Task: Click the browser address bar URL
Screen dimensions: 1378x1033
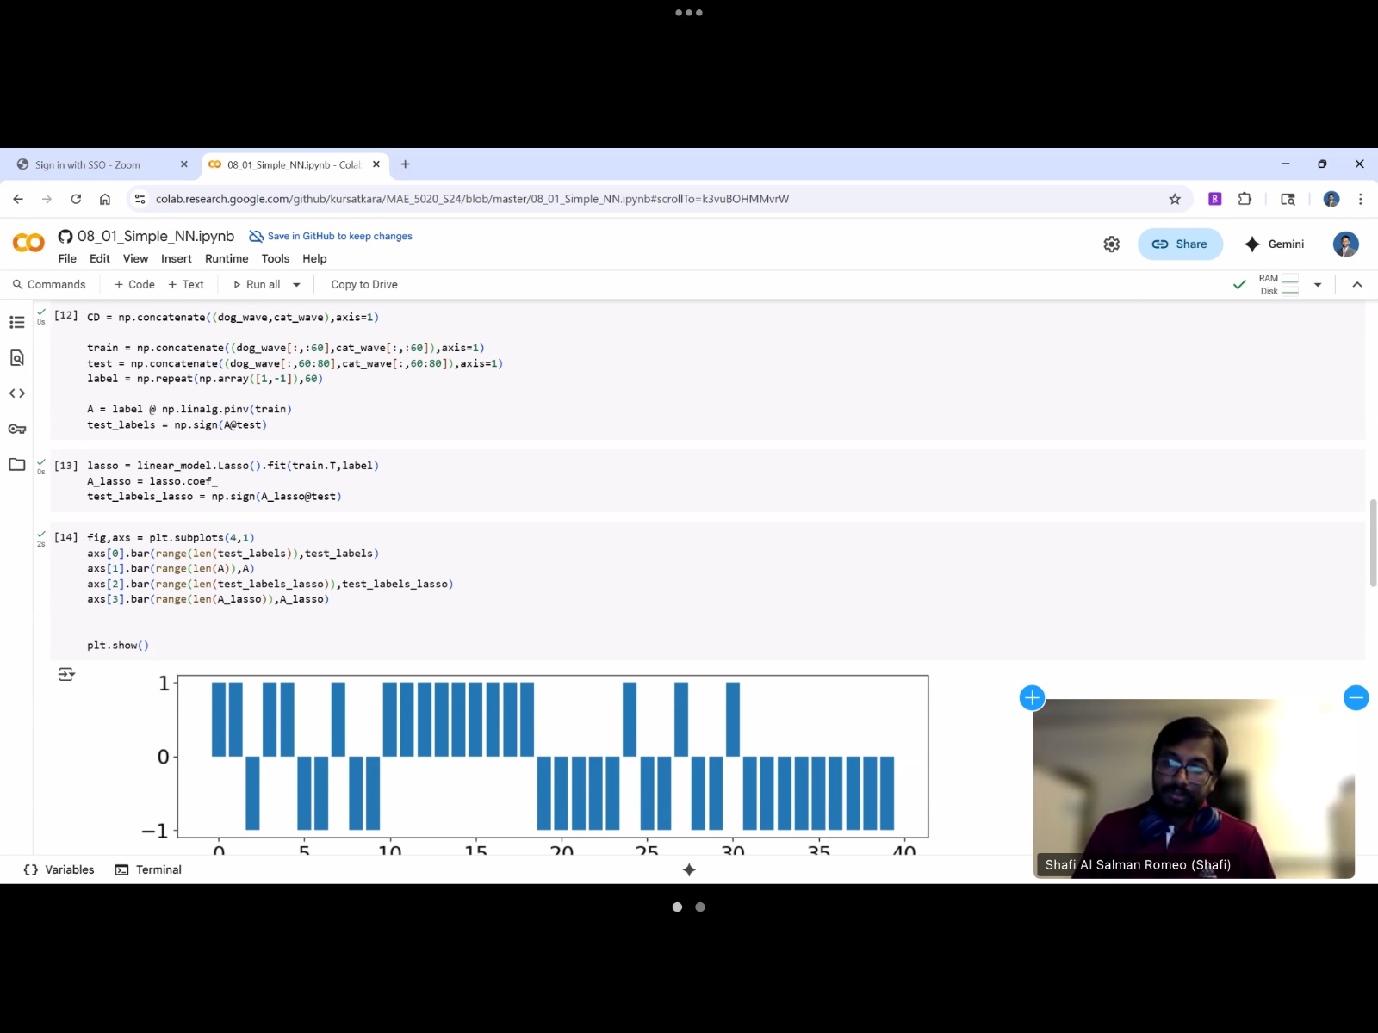Action: coord(472,199)
